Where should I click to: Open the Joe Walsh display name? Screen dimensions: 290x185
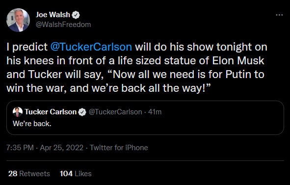point(53,15)
